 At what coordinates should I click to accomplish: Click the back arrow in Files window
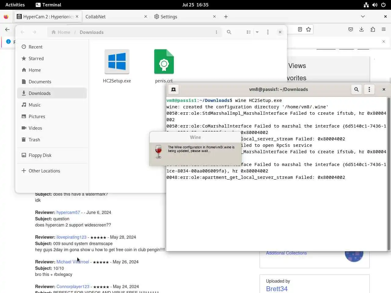[x=23, y=32]
